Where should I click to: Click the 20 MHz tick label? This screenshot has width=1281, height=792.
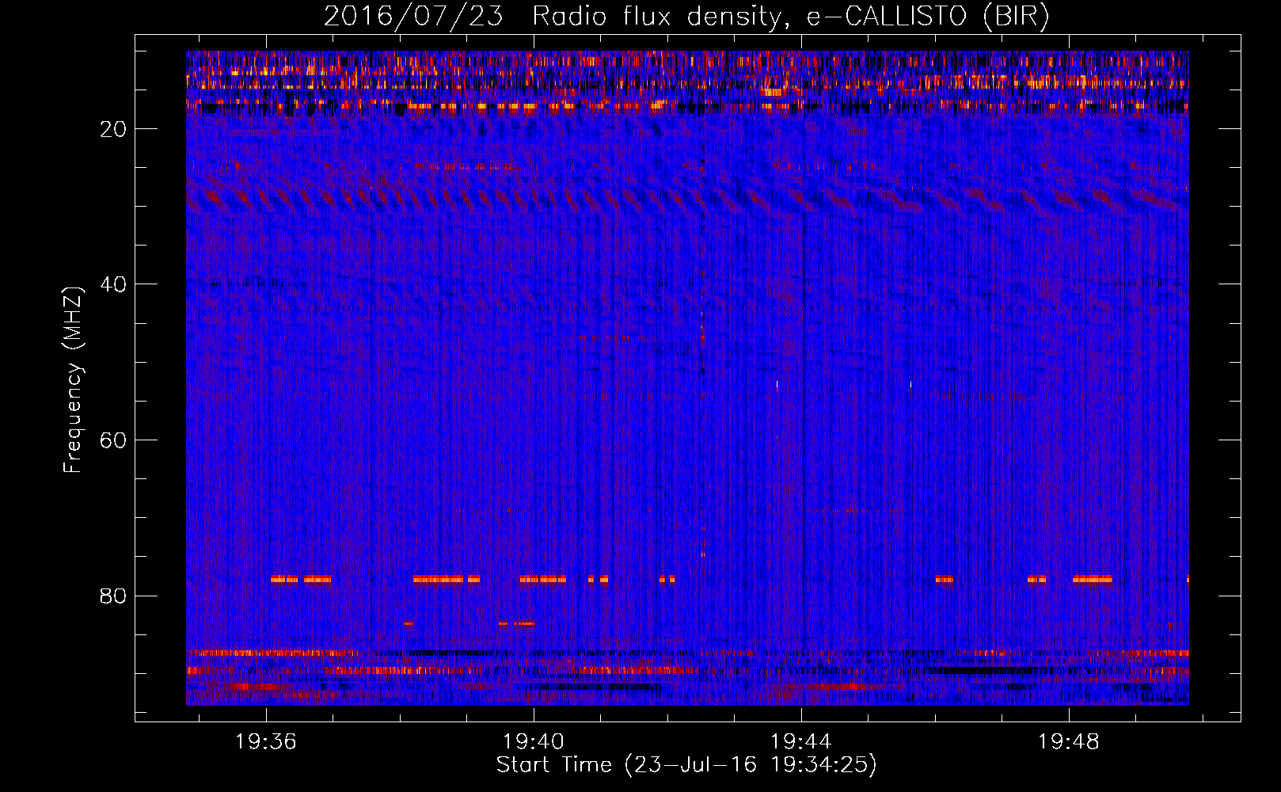tap(114, 129)
